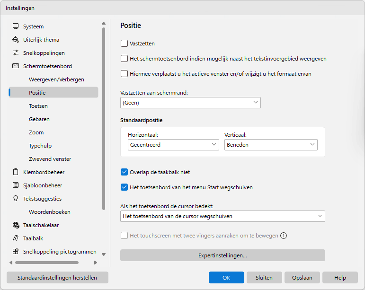The image size is (365, 290).
Task: Toggle Het toetsenbord van het menu Start wegschuiven
Action: (125, 187)
